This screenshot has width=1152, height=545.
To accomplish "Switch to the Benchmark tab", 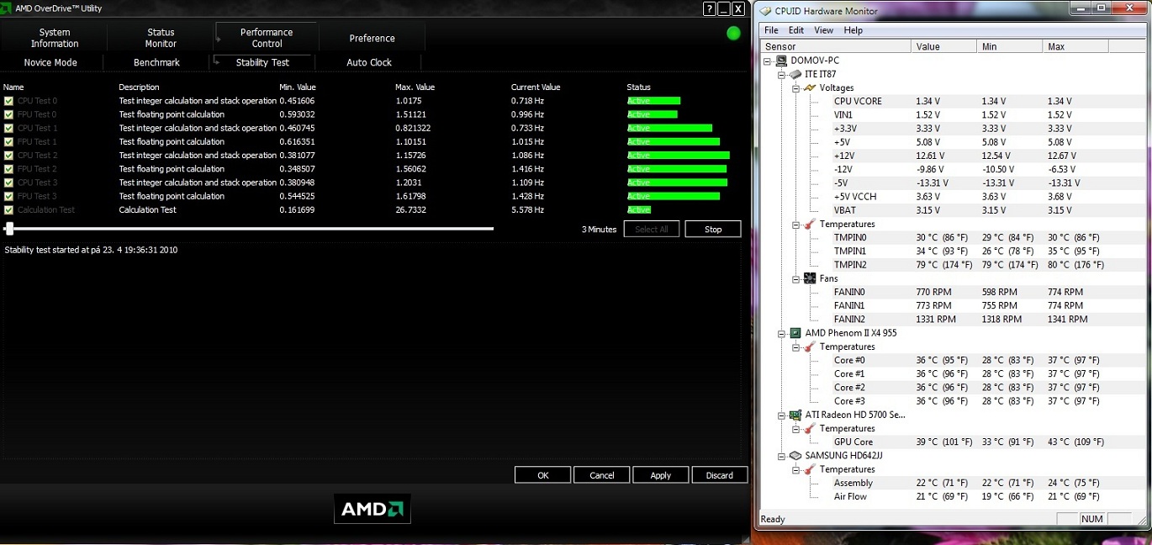I will (156, 62).
